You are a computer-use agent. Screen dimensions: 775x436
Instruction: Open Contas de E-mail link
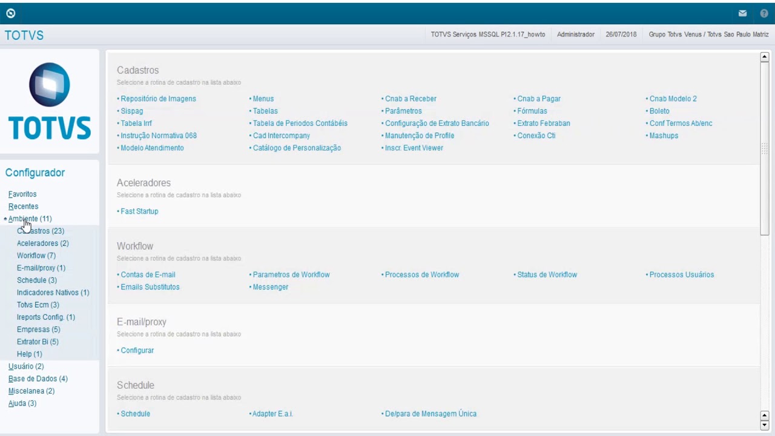148,275
